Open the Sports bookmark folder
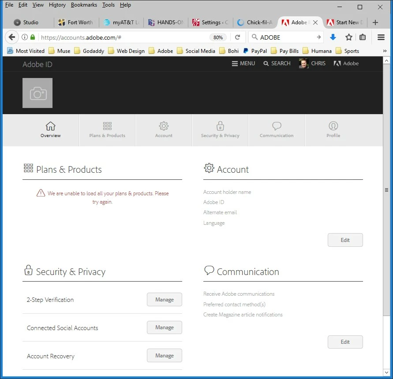 [x=348, y=51]
